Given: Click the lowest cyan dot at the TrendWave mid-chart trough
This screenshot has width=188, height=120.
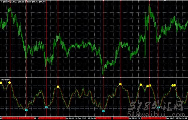Looking at the screenshot, I should [x=104, y=111].
